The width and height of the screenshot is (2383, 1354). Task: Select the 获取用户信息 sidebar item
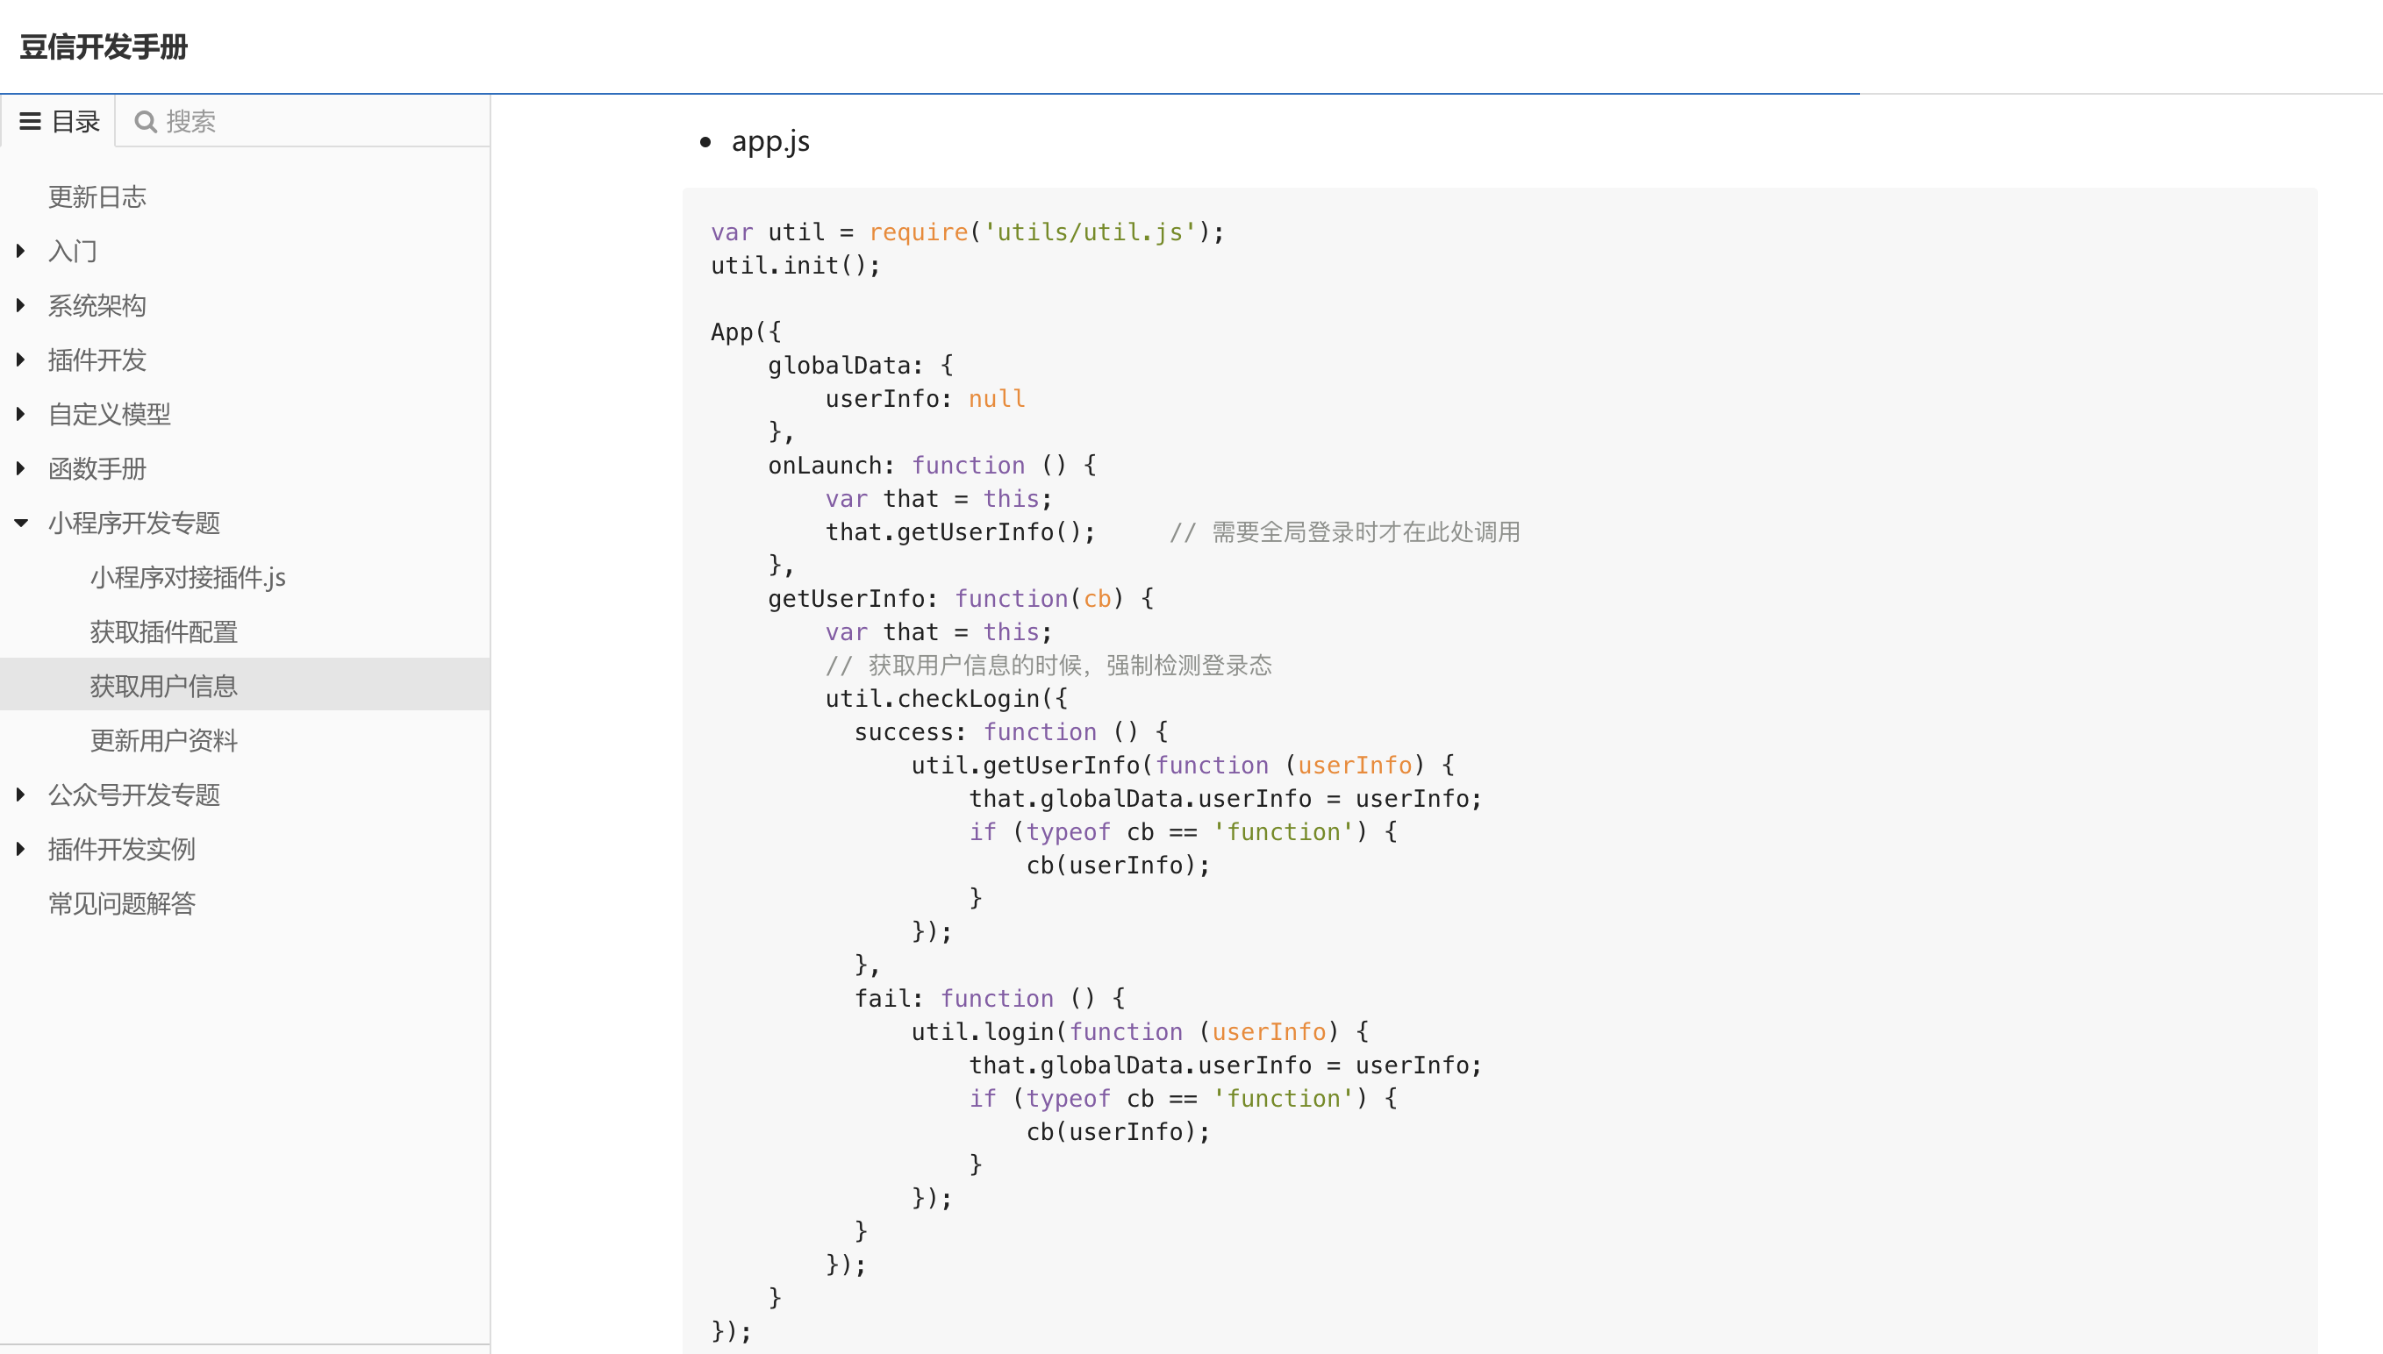(164, 687)
